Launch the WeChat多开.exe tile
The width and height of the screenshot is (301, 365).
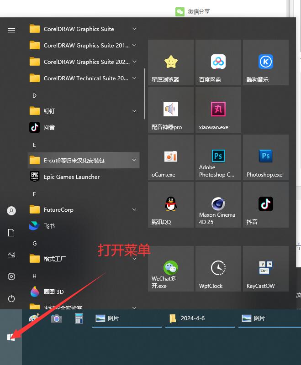(x=171, y=269)
